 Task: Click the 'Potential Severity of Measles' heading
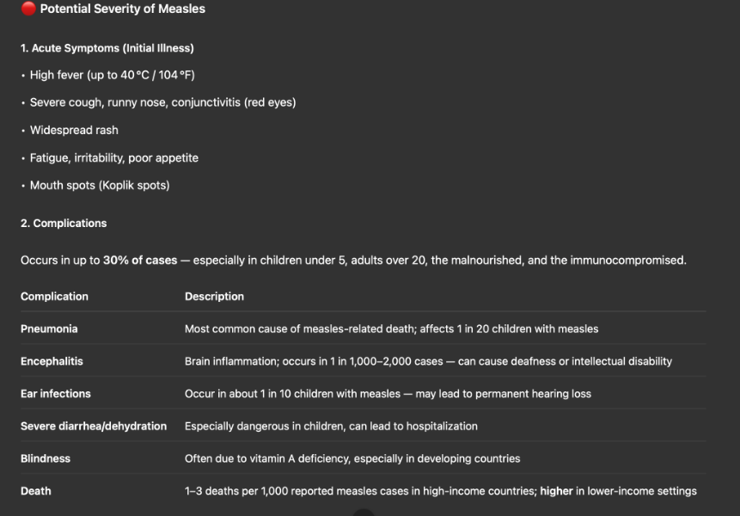(122, 9)
